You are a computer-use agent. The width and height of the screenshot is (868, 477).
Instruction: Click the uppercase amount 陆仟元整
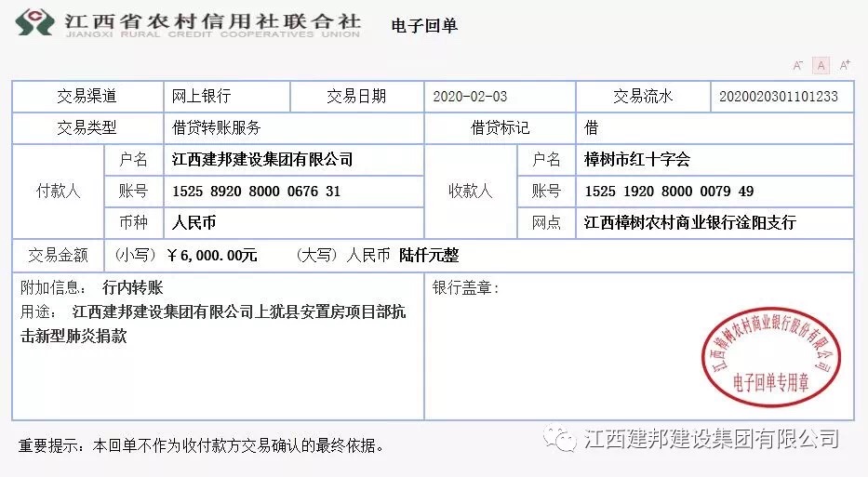[x=429, y=255]
